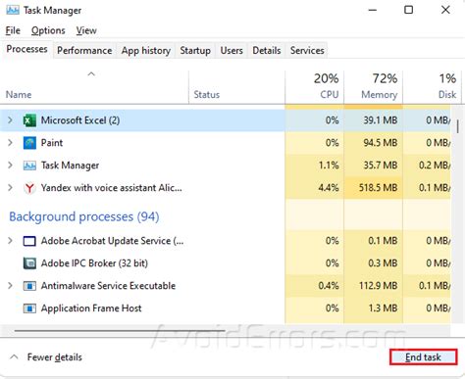The image size is (465, 379).
Task: Expand the Yandex process group
Action: (x=10, y=188)
